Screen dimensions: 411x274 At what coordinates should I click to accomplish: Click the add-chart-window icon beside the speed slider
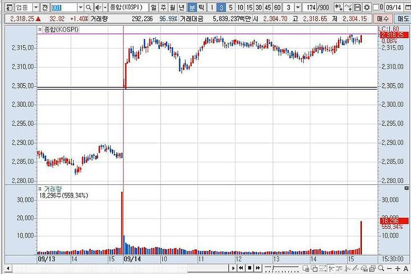[x=305, y=268]
